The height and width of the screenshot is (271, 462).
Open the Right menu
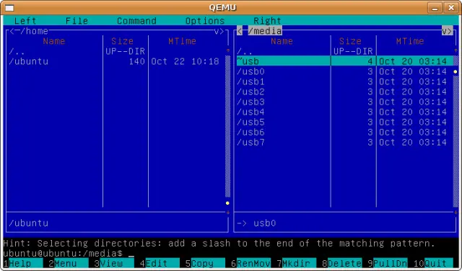pyautogui.click(x=267, y=21)
